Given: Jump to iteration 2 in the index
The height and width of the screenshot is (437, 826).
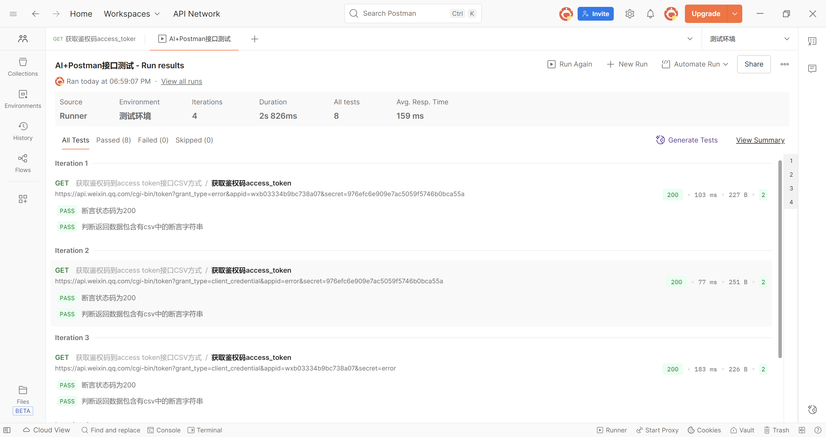Looking at the screenshot, I should 791,175.
